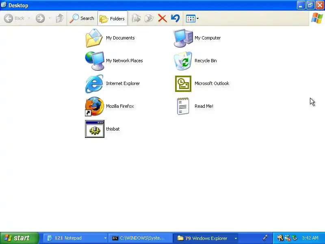The height and width of the screenshot is (244, 325).
Task: Minimize the Desktop window
Action: pos(301,5)
